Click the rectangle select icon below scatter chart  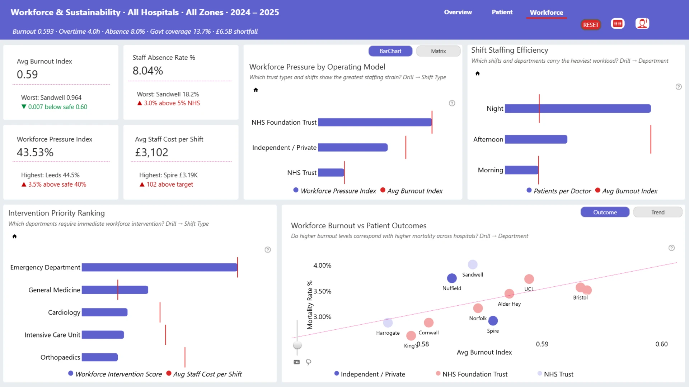(297, 362)
